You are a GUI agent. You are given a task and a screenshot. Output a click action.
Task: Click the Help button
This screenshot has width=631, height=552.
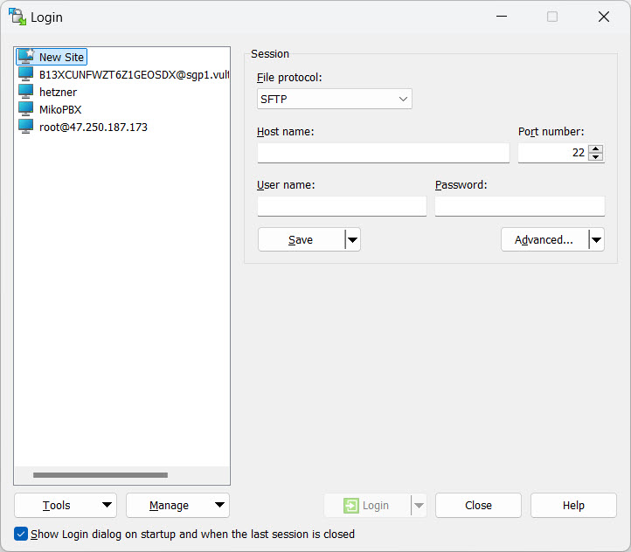(573, 506)
